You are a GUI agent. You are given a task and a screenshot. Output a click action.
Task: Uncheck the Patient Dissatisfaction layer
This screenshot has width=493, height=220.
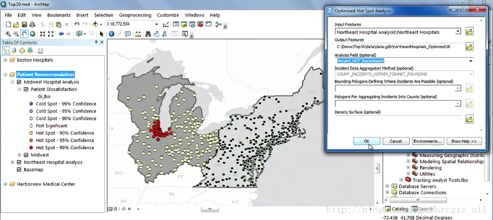(26, 89)
